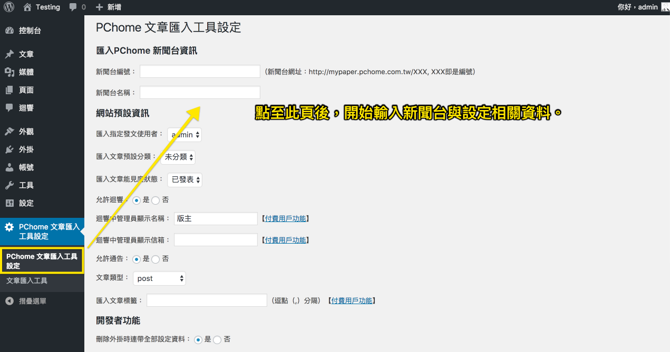Open the 文章類型 post dropdown
670x352 pixels.
tap(159, 278)
